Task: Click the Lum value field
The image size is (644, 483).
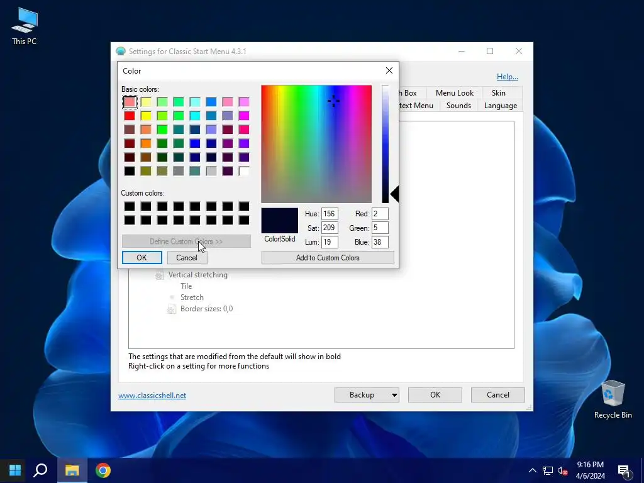Action: (x=330, y=242)
